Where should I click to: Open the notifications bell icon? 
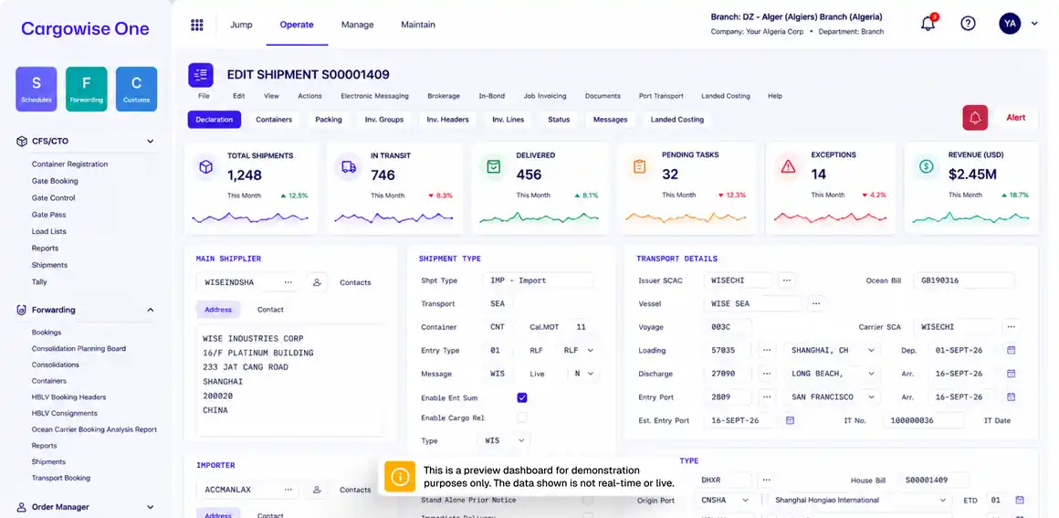[928, 24]
